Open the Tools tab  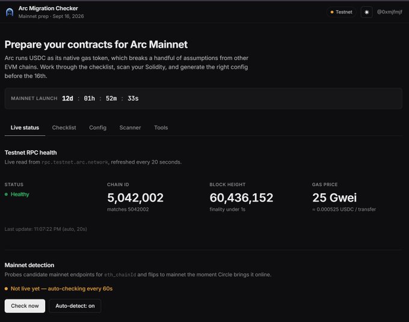pos(161,127)
